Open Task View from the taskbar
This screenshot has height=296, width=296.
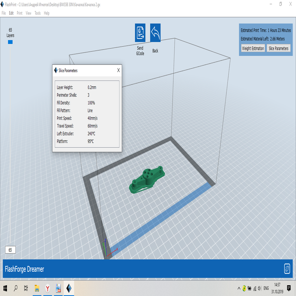[26, 288]
